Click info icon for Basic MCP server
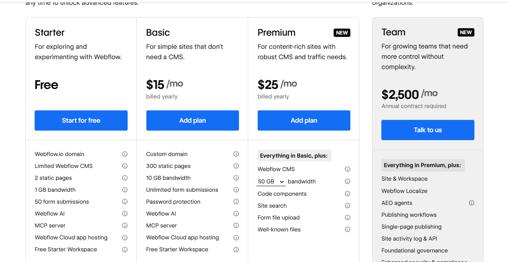 tap(236, 225)
